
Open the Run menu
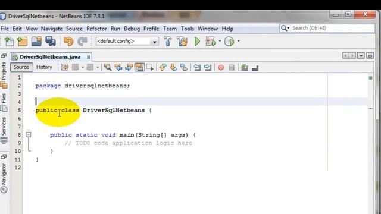coord(115,29)
